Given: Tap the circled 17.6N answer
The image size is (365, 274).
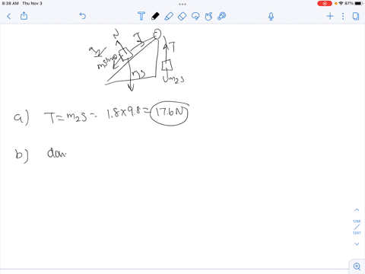Looking at the screenshot, I should pos(170,113).
